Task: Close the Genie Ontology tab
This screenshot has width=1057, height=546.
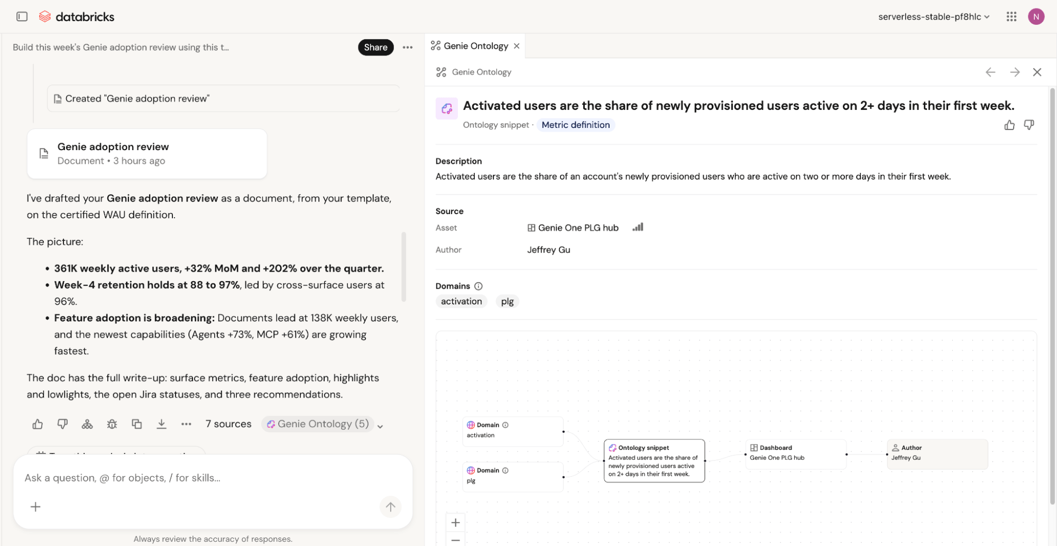Action: pyautogui.click(x=517, y=46)
